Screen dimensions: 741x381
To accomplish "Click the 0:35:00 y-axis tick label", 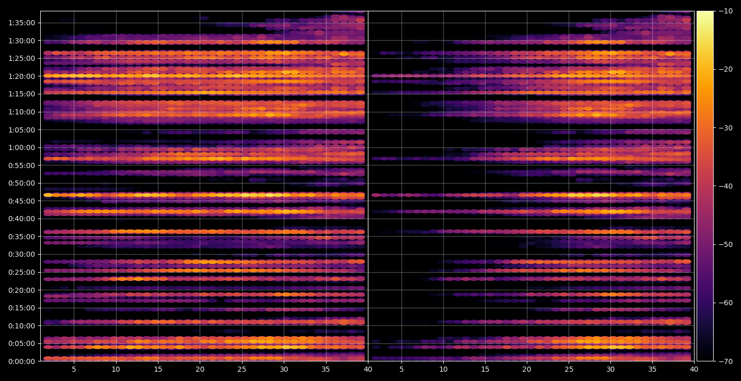I will coord(22,237).
